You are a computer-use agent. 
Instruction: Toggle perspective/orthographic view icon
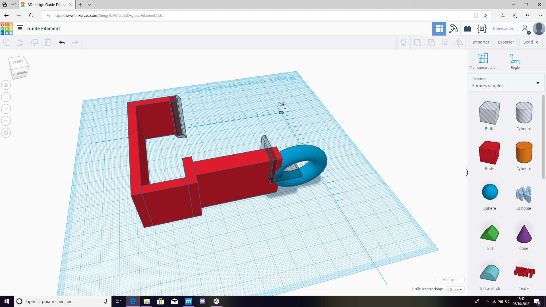[x=6, y=133]
